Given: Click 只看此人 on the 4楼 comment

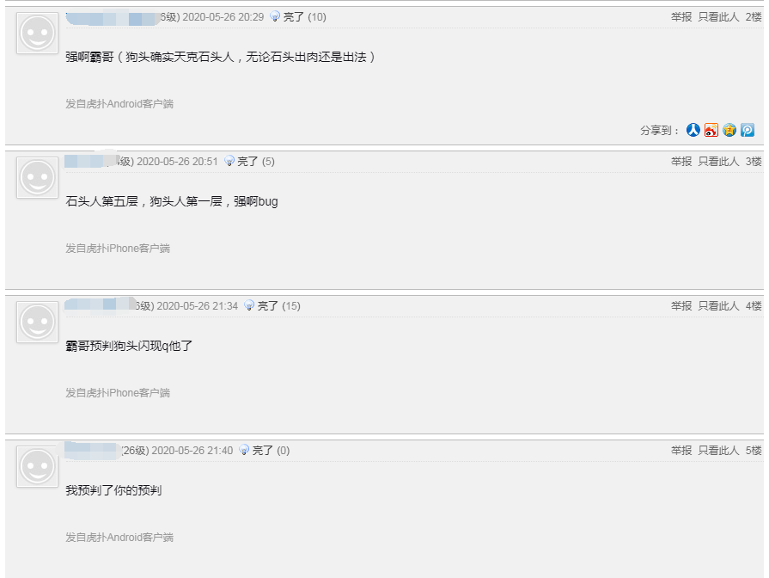Looking at the screenshot, I should pos(718,306).
